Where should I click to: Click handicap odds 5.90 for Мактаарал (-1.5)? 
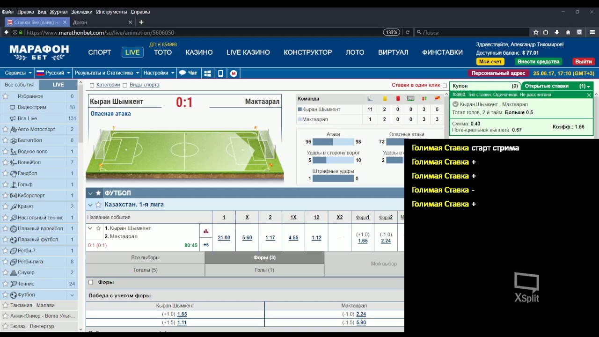coord(361,322)
